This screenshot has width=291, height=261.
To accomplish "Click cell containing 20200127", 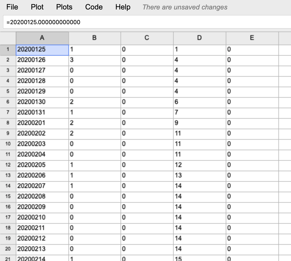I will click(x=42, y=71).
